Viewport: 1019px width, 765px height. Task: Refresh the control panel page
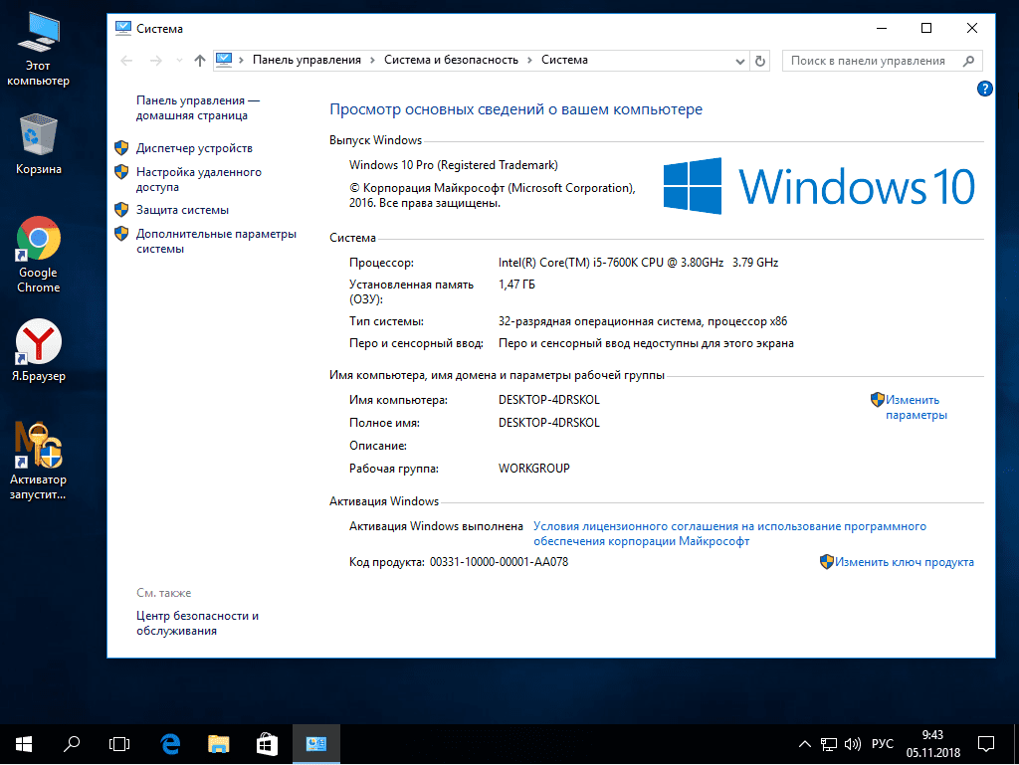pos(759,61)
